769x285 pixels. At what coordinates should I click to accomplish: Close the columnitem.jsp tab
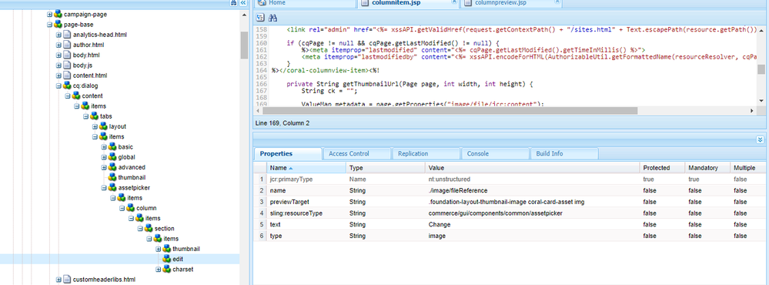tap(453, 2)
